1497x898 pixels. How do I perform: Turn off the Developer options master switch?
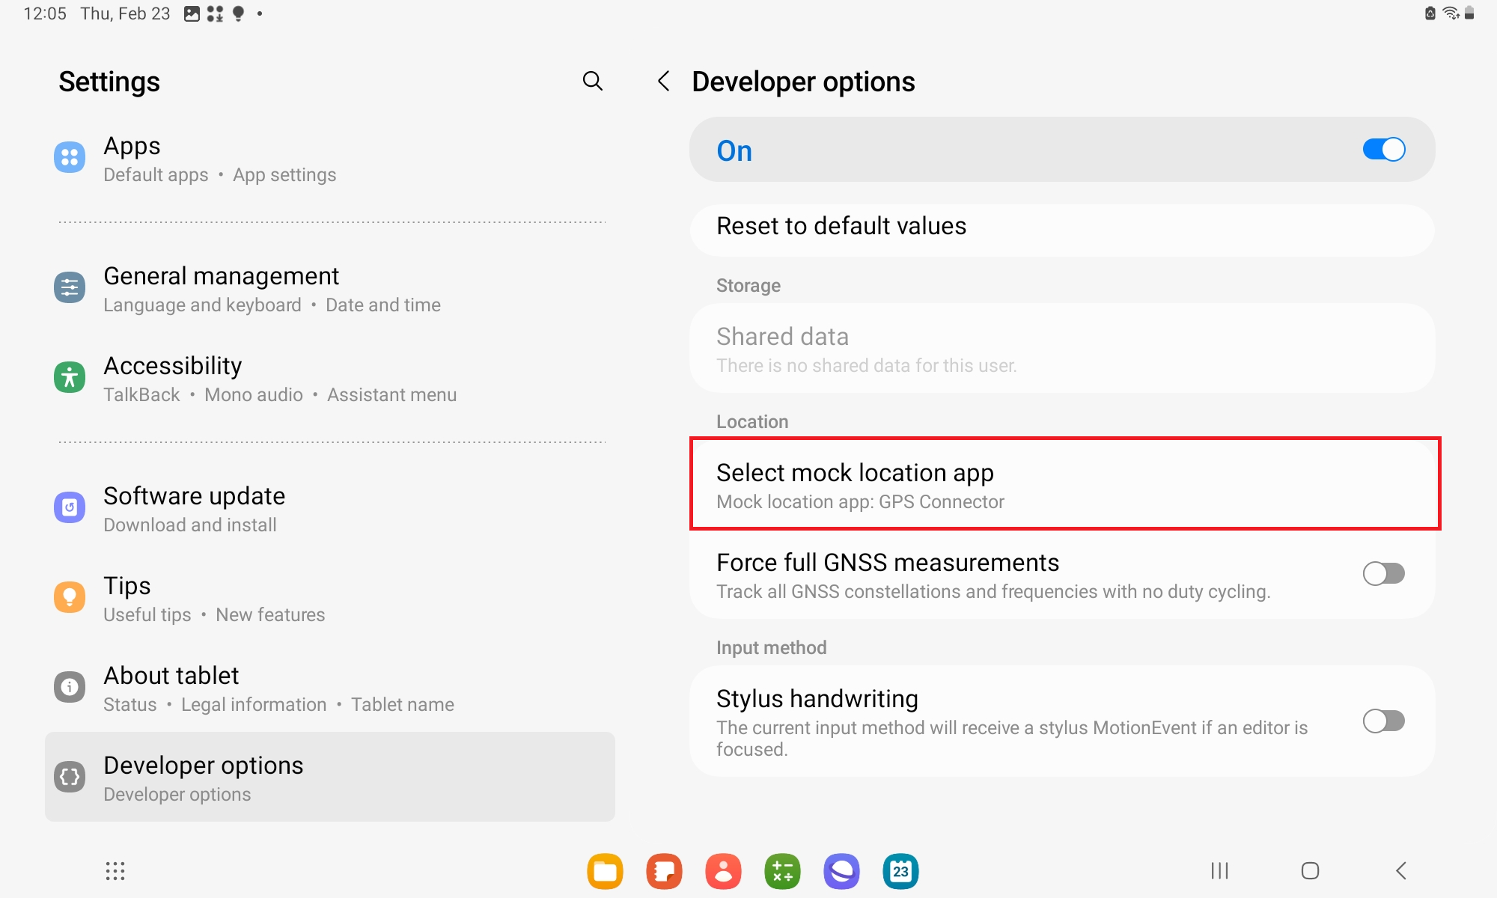coord(1383,150)
